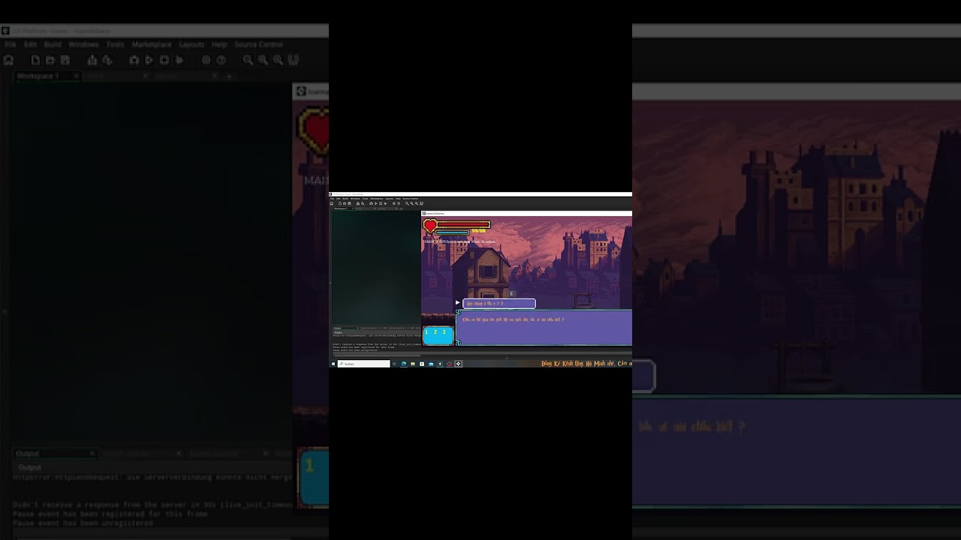The width and height of the screenshot is (961, 540).
Task: Click the cyan 1 2 3 hotbar in the sharp game
Action: pyautogui.click(x=438, y=336)
